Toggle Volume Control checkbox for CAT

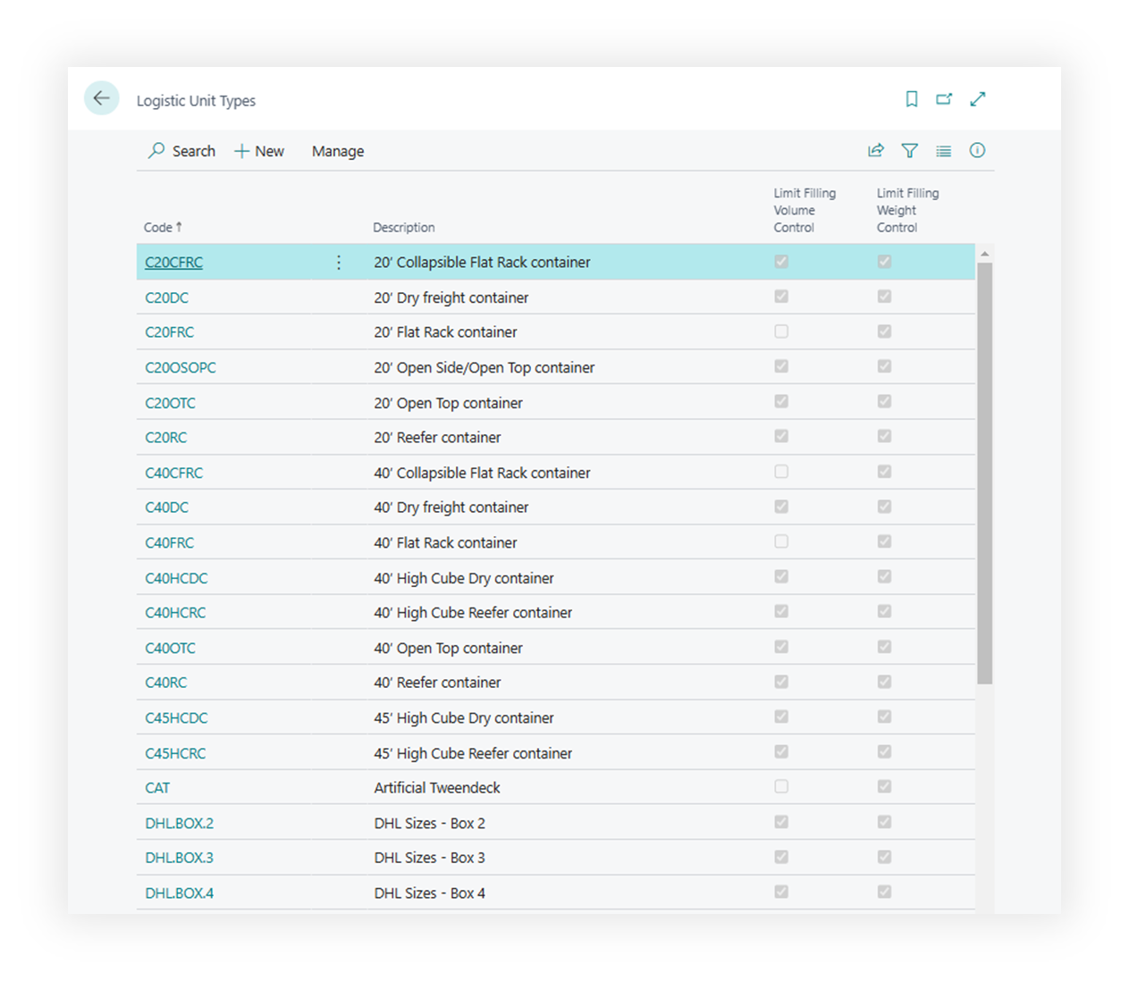(x=781, y=787)
